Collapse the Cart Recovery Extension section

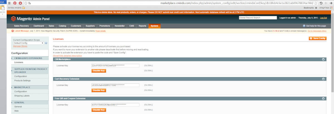pos(323,79)
